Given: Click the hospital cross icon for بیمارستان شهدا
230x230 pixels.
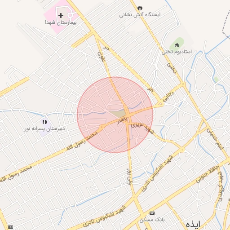Looking at the screenshot, I should pyautogui.click(x=61, y=15).
